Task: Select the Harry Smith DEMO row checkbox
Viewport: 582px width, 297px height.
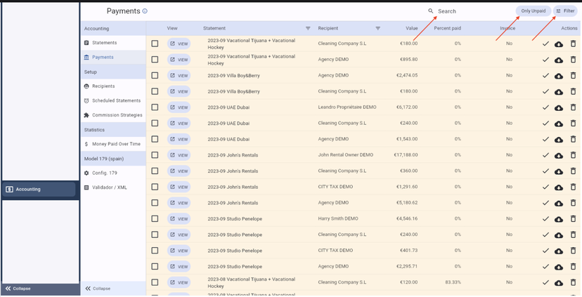Action: point(155,219)
